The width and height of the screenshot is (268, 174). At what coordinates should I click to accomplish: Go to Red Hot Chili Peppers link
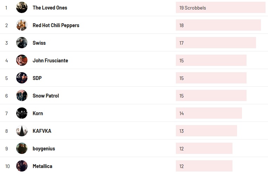56,25
